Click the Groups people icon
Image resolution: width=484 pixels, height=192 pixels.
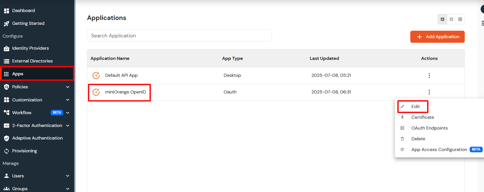click(6, 189)
